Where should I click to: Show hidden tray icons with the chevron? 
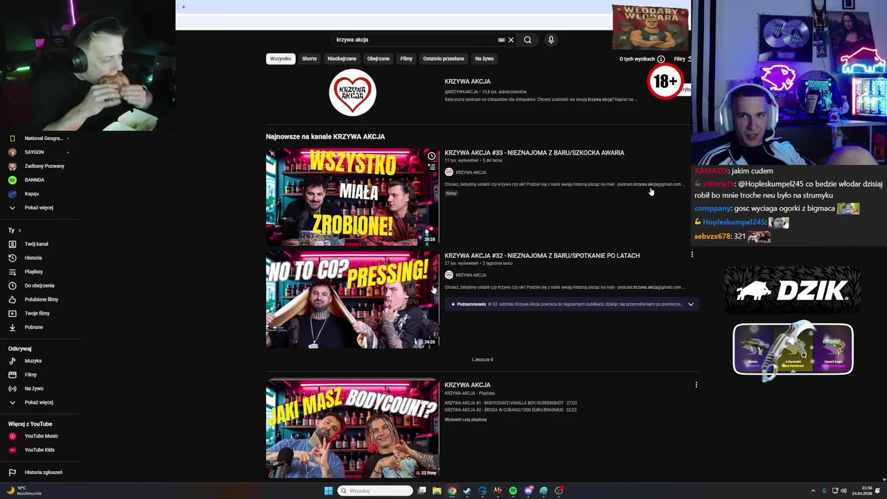tap(813, 491)
